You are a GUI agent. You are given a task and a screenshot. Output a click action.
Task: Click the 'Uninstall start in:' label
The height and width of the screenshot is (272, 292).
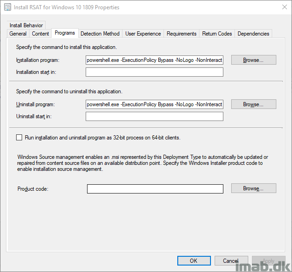click(x=34, y=116)
